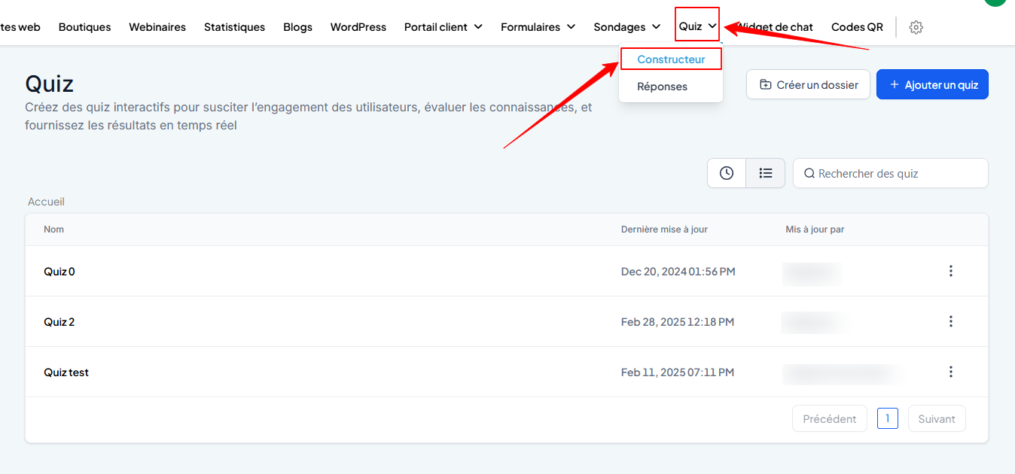Select Réponses from Quiz menu
This screenshot has height=474, width=1015.
point(663,87)
